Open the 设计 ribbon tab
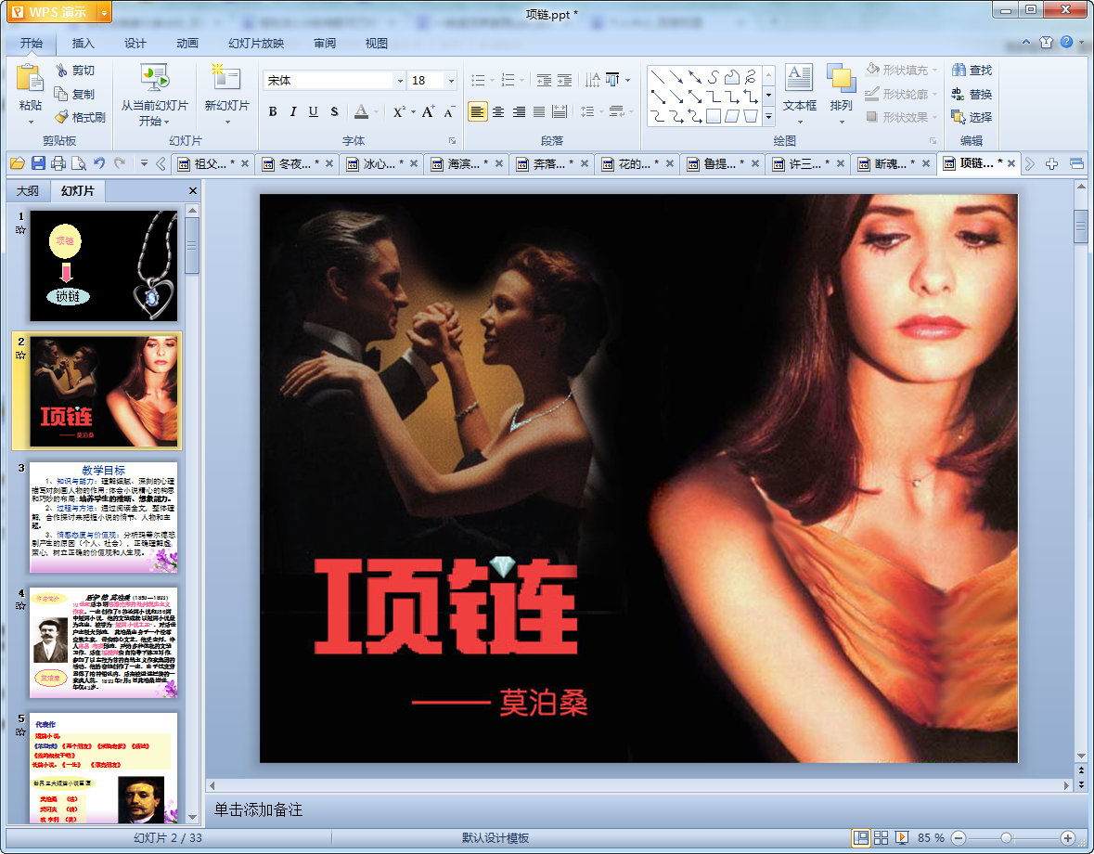 135,44
